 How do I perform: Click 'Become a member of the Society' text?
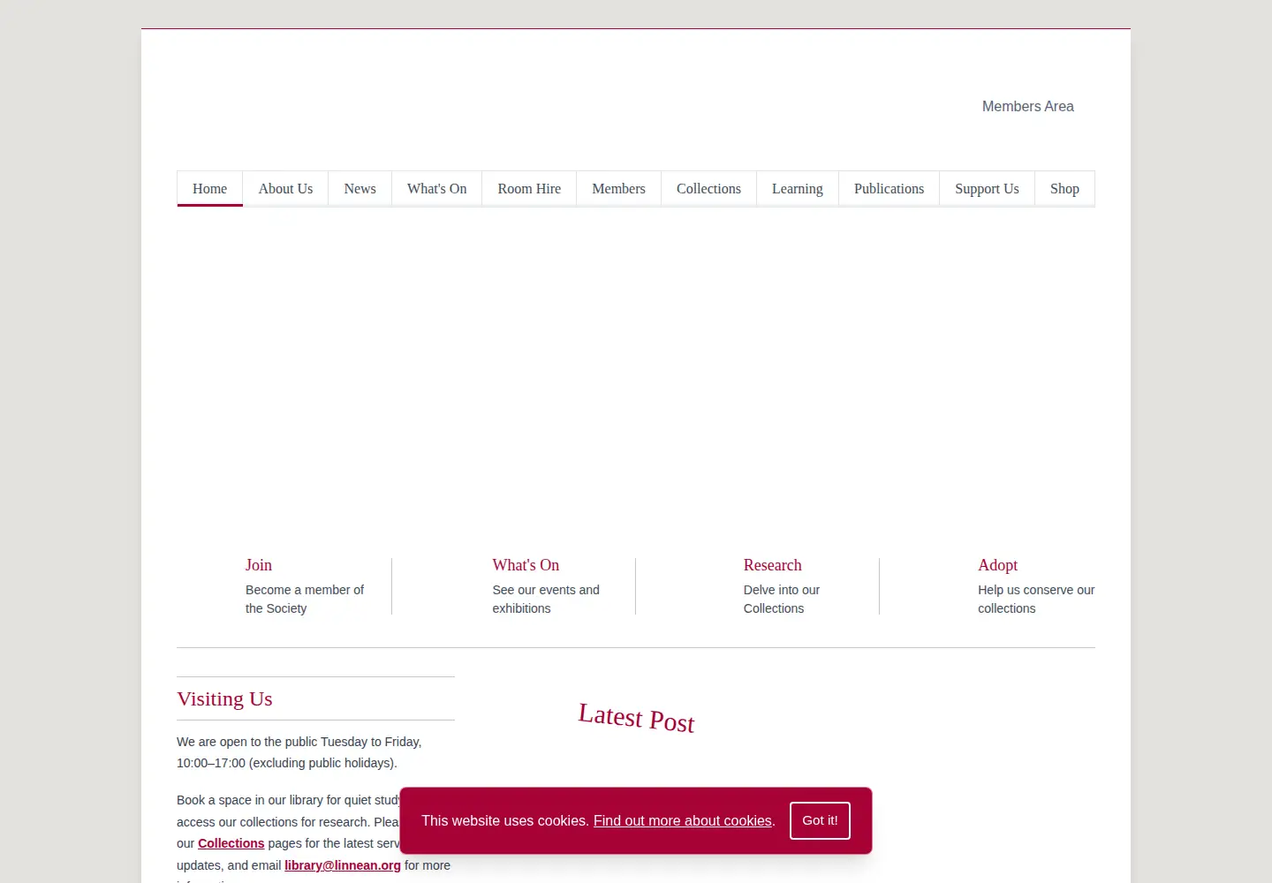(x=305, y=599)
